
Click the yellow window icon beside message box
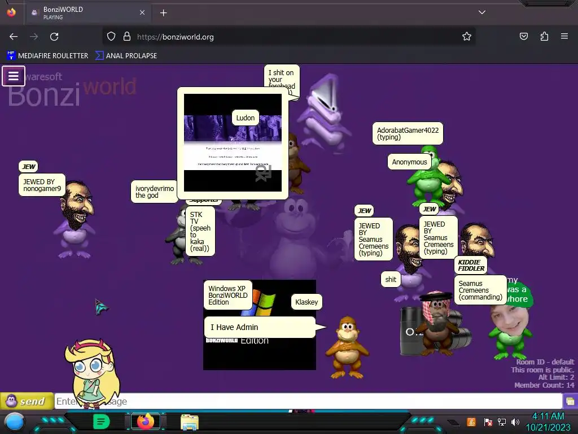(570, 401)
